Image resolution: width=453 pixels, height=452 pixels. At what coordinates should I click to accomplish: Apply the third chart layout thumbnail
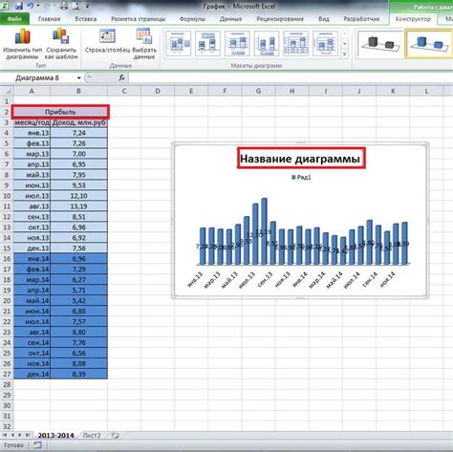pos(237,44)
